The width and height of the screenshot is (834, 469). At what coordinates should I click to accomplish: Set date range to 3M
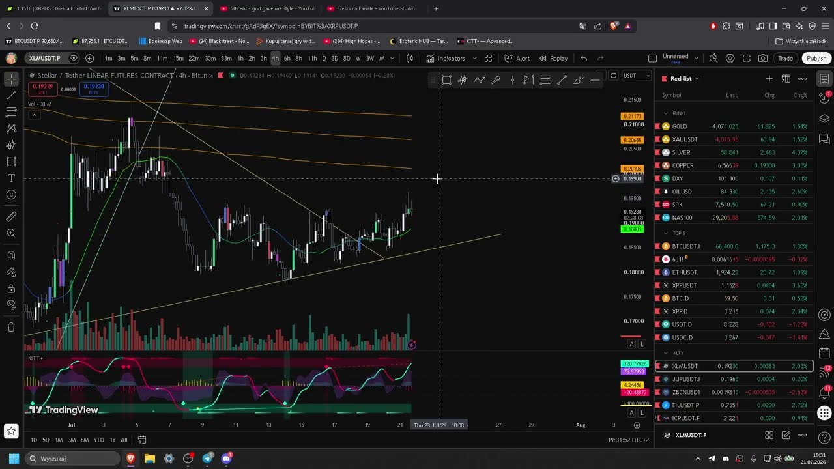coord(72,440)
